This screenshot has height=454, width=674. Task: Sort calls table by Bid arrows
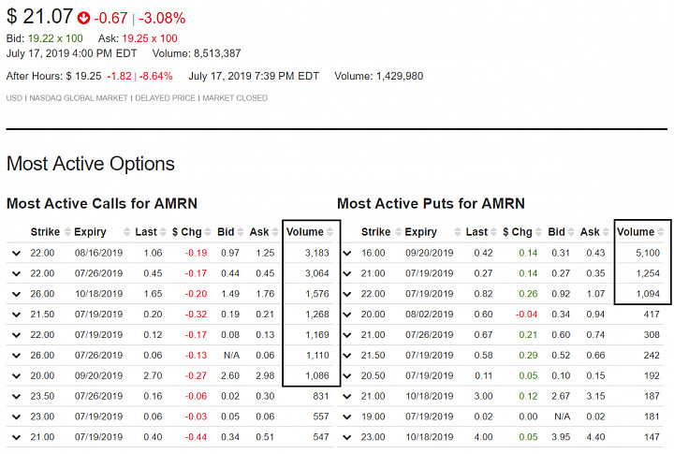click(241, 232)
